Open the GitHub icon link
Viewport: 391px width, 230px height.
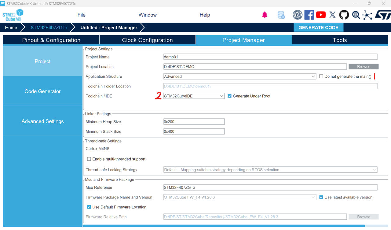click(x=344, y=15)
